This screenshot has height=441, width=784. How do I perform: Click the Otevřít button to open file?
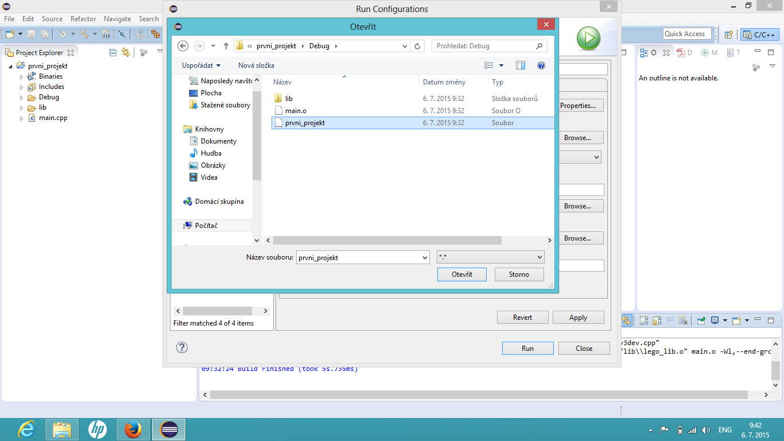pyautogui.click(x=461, y=274)
